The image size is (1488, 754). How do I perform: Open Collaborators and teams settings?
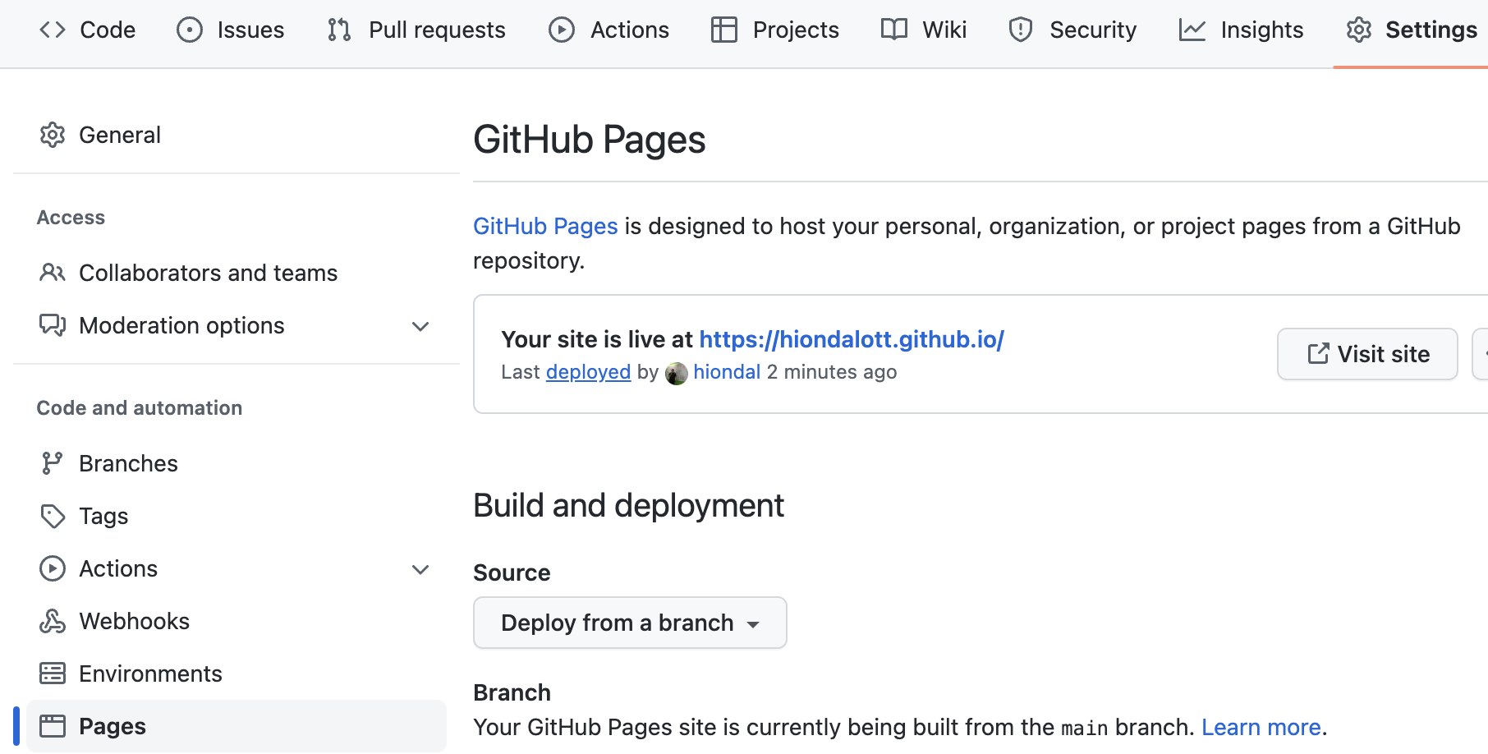[x=237, y=273]
